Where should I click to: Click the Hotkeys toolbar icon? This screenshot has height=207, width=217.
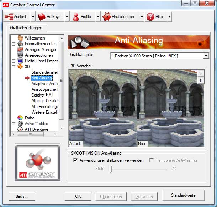pyautogui.click(x=41, y=17)
